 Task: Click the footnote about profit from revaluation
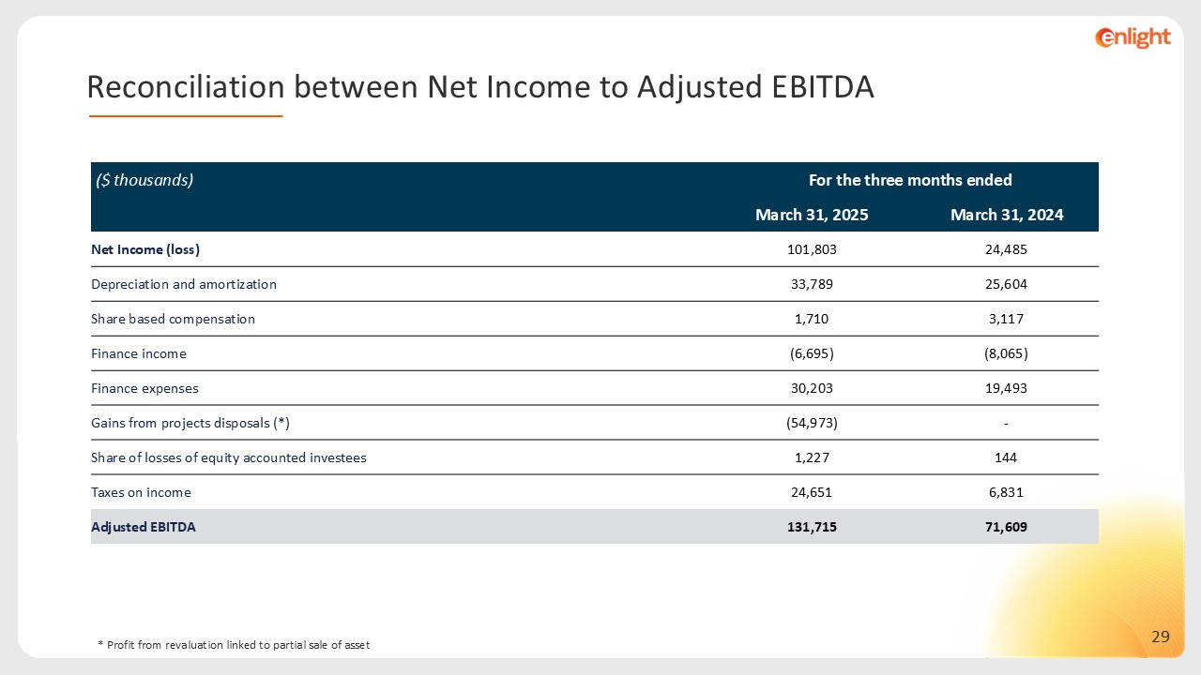click(234, 645)
